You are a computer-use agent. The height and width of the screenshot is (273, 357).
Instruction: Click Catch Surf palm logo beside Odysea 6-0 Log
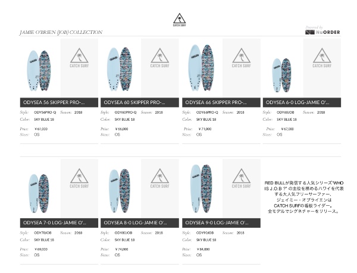coord(322,61)
